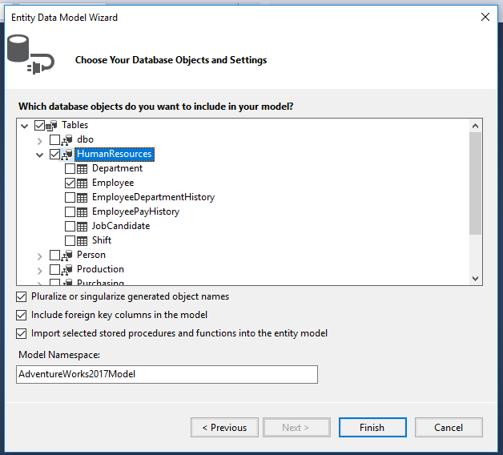503x455 pixels.
Task: Expand the dbo schema node
Action: tap(40, 140)
